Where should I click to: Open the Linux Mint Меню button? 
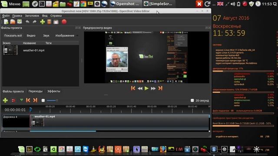point(11,4)
